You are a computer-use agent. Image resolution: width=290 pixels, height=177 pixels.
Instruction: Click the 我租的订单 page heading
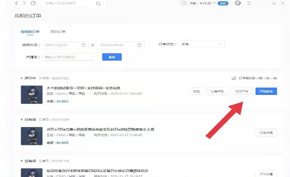28,16
